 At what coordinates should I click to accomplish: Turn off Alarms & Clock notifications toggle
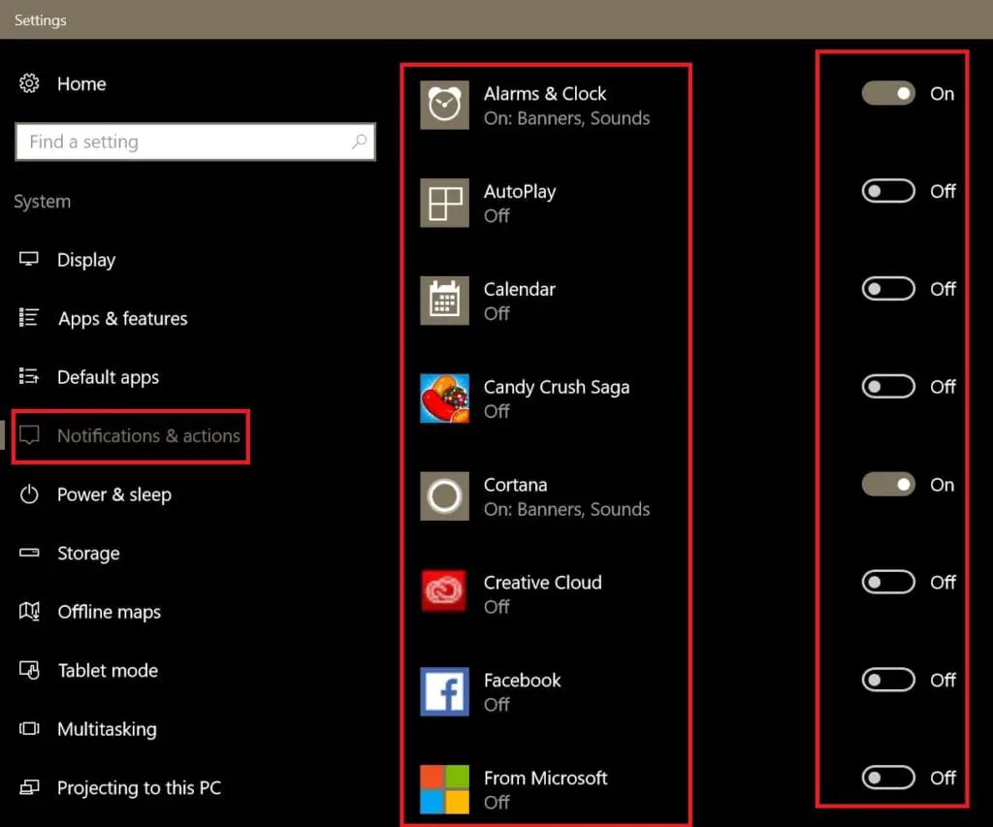pyautogui.click(x=888, y=94)
